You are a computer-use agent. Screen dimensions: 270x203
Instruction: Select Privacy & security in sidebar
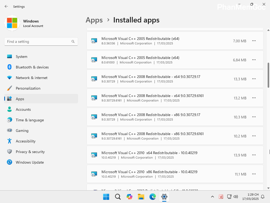point(30,152)
